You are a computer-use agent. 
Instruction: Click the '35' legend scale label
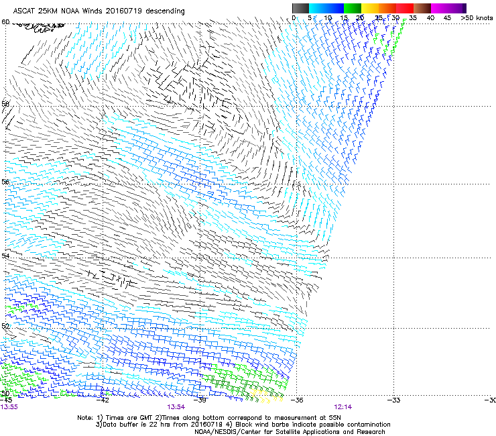(413, 18)
